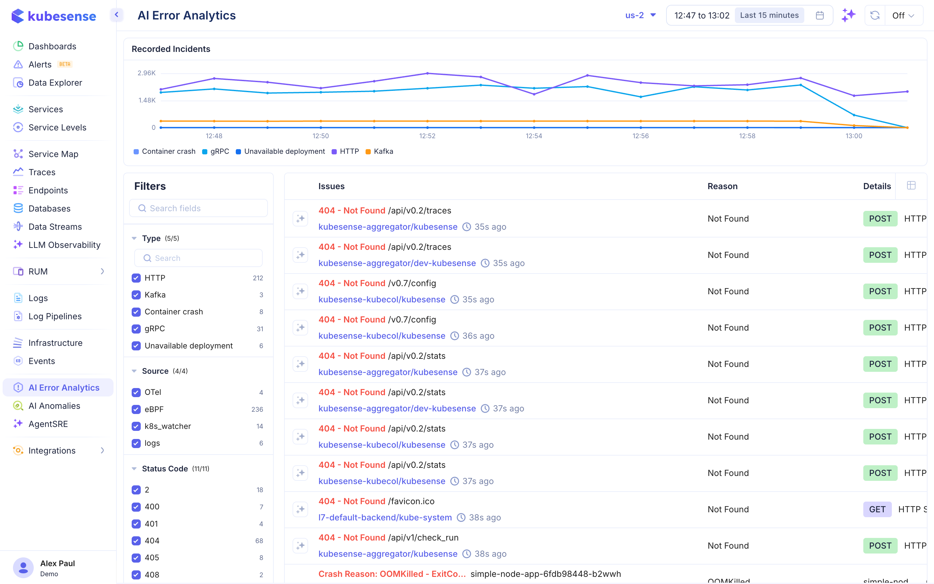934x584 pixels.
Task: Open the Alerts page from the sidebar
Action: point(40,64)
